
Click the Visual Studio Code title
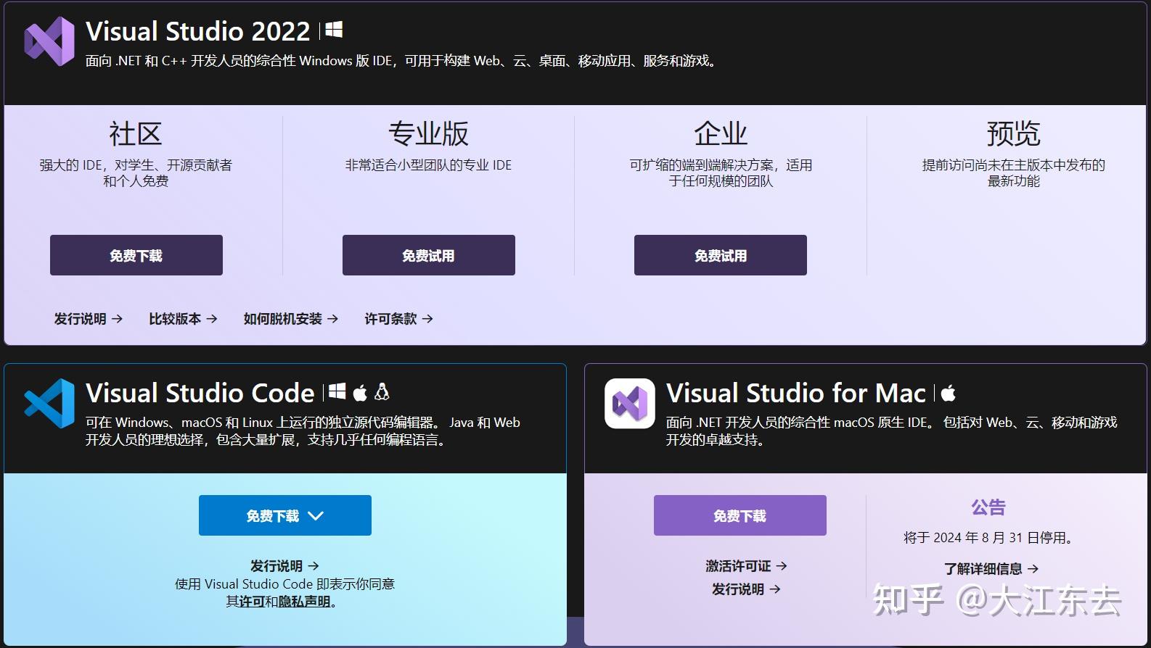click(200, 393)
